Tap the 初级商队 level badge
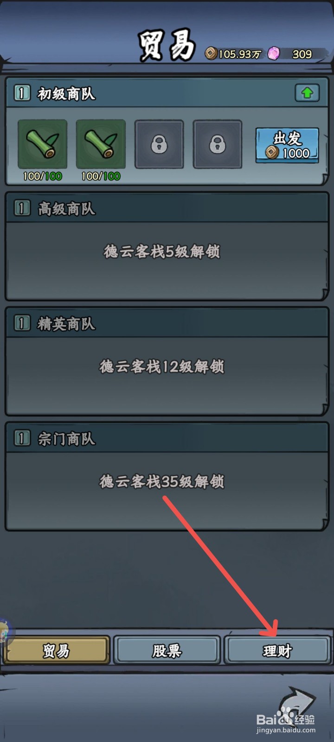The height and width of the screenshot is (742, 334). [22, 93]
